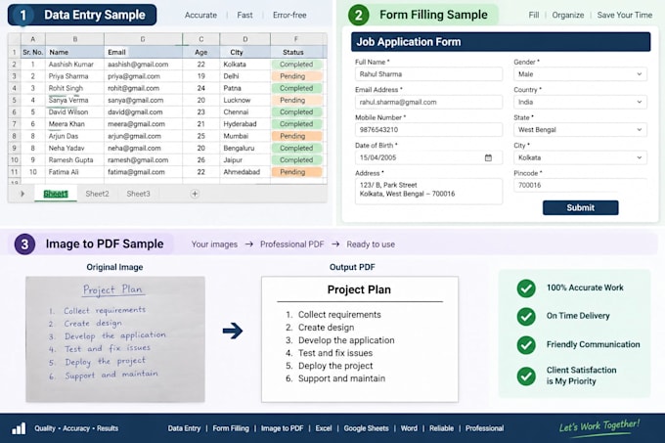The width and height of the screenshot is (665, 443).
Task: Click the Form Filling footer link
Action: 231,428
